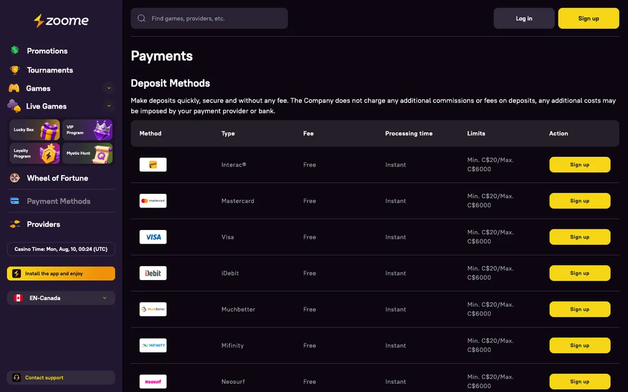
Task: Click the Interac® type cell
Action: [234, 165]
